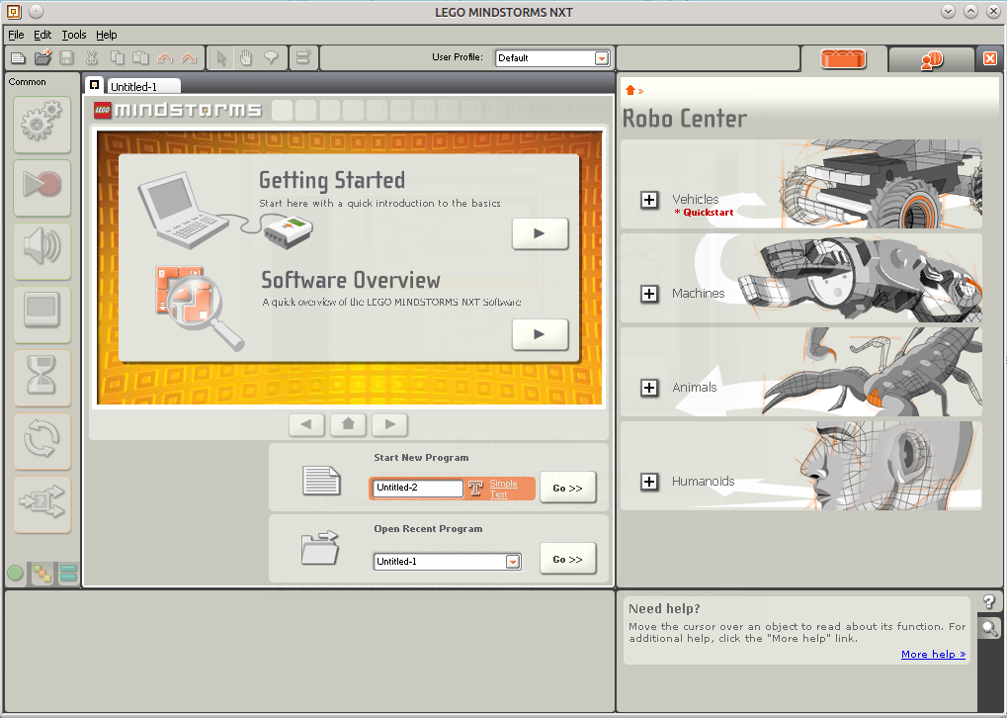Click the More help link
This screenshot has width=1007, height=718.
click(x=933, y=654)
